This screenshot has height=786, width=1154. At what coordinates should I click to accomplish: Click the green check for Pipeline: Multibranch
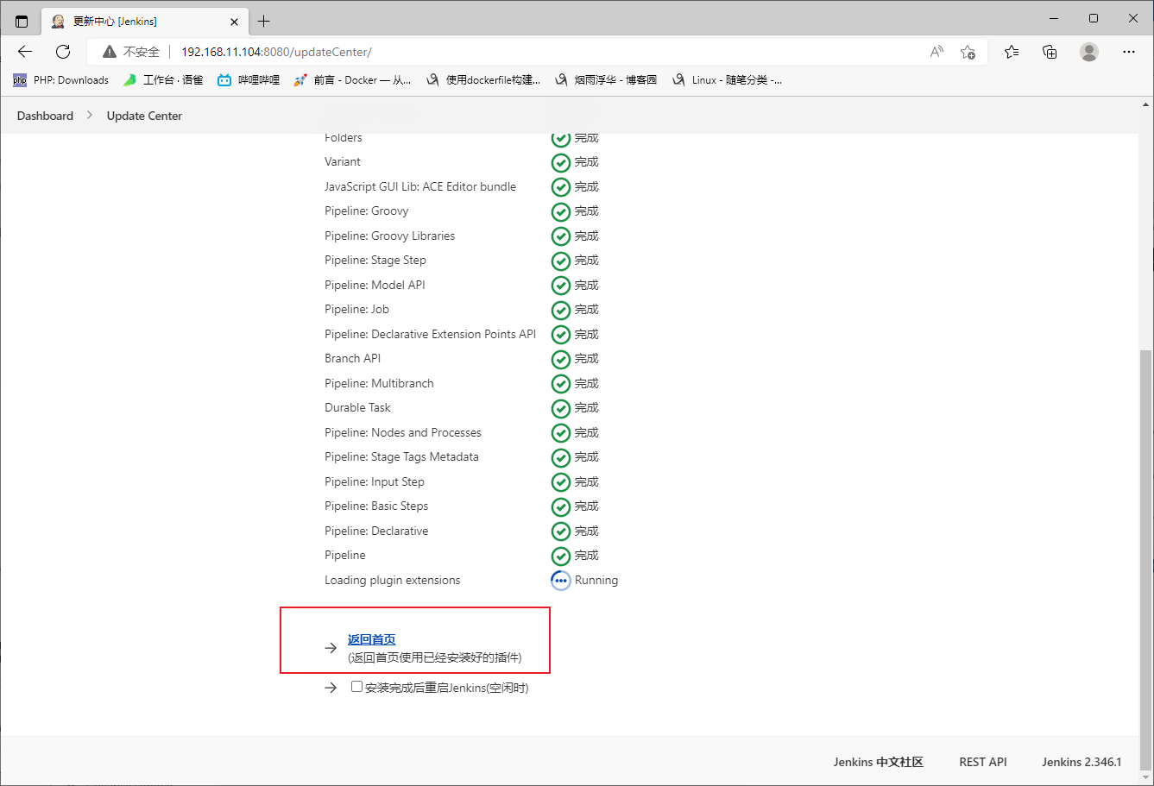(561, 384)
